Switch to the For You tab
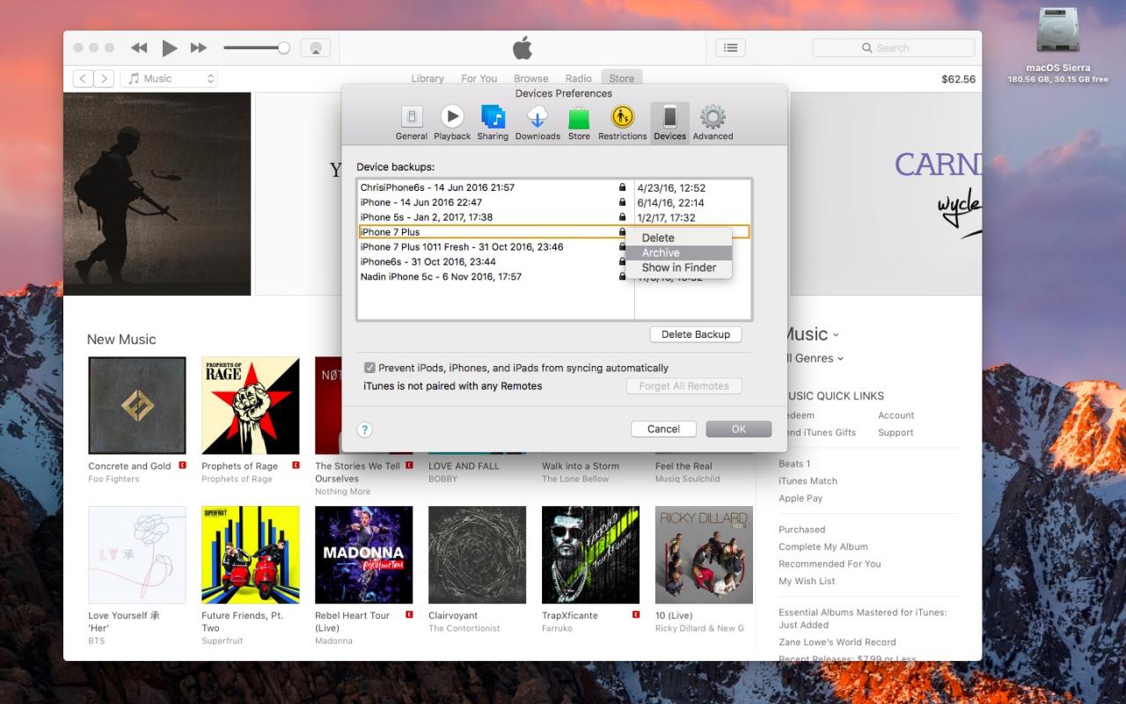1126x704 pixels. point(479,78)
